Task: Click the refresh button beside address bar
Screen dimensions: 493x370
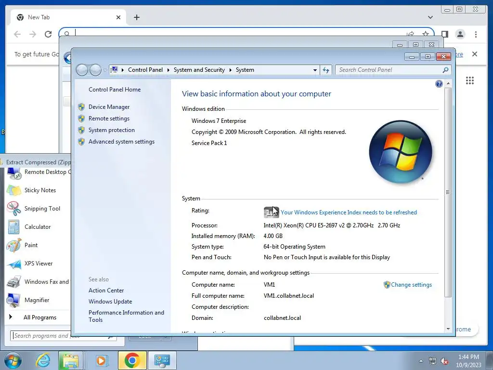Action: tap(326, 70)
